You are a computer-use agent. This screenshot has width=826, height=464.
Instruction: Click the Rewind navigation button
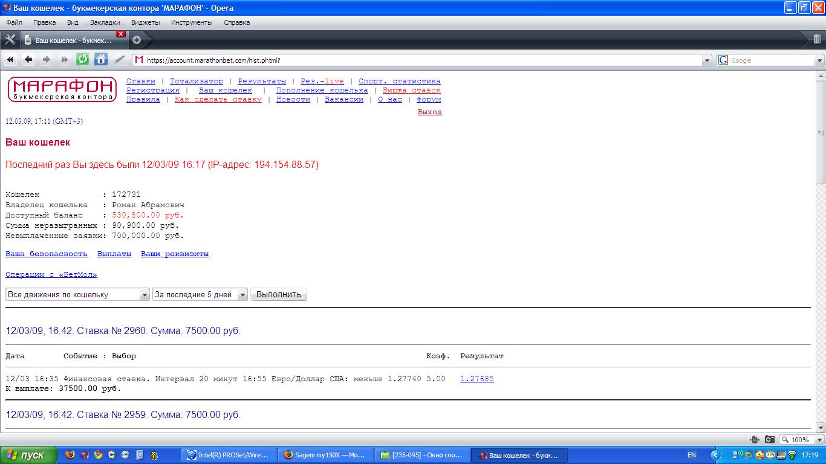10,59
